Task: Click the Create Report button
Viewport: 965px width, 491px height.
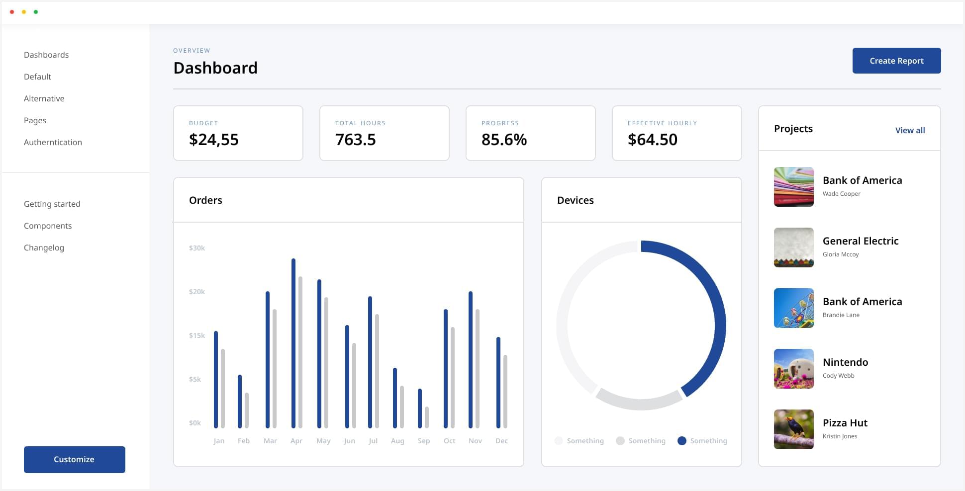Action: (896, 61)
